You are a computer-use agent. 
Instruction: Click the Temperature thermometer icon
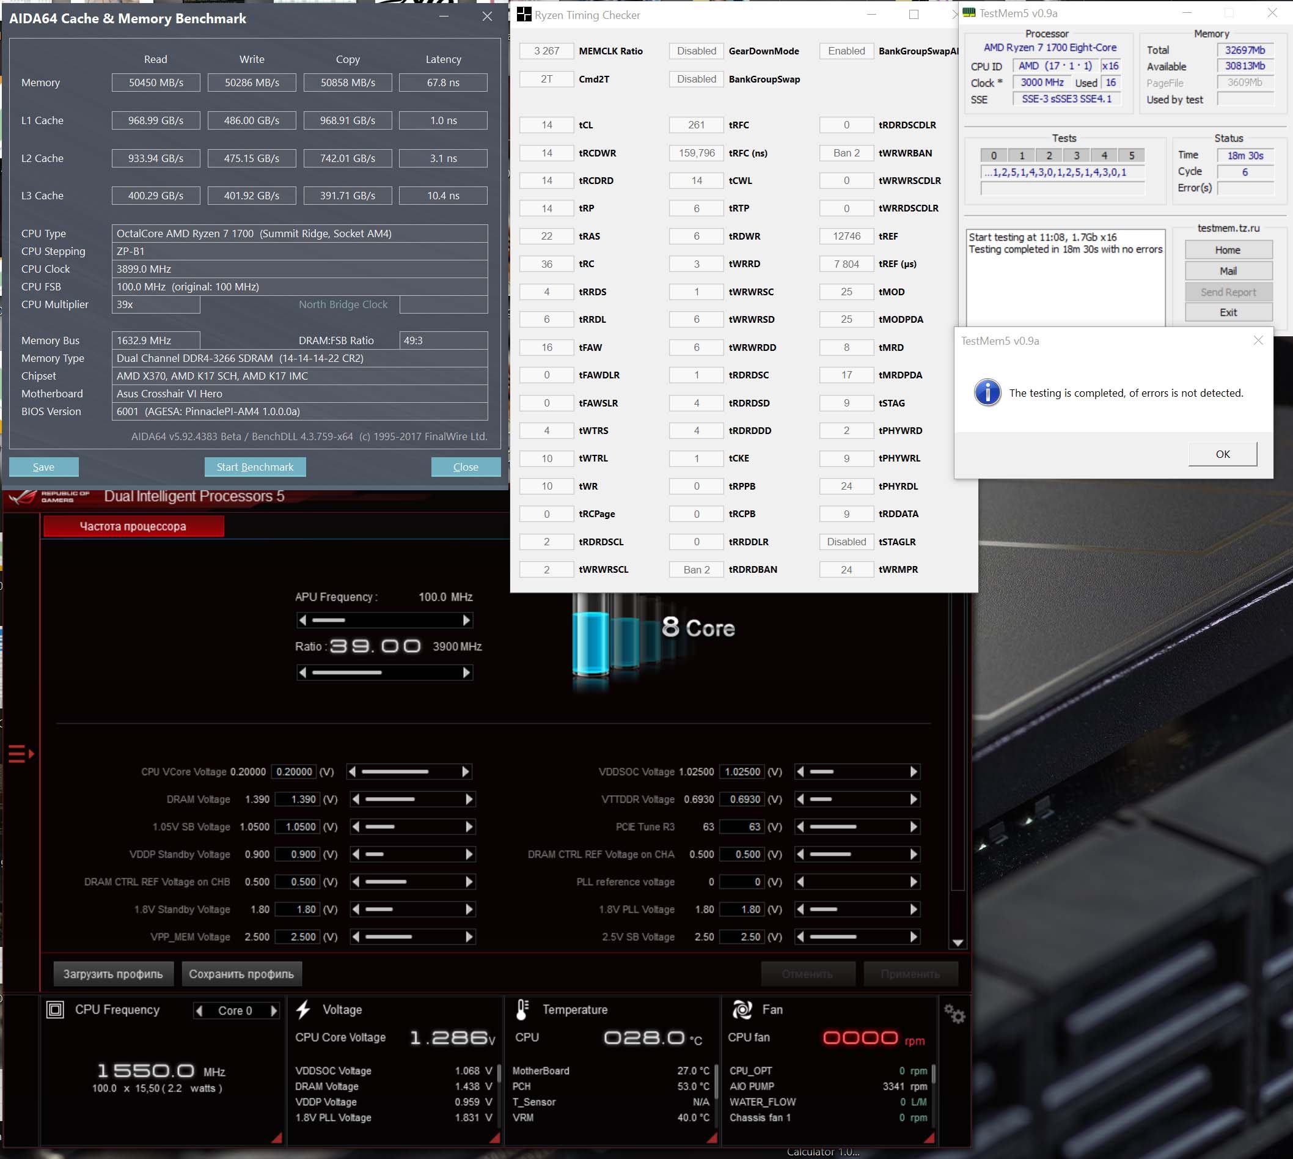click(522, 1009)
